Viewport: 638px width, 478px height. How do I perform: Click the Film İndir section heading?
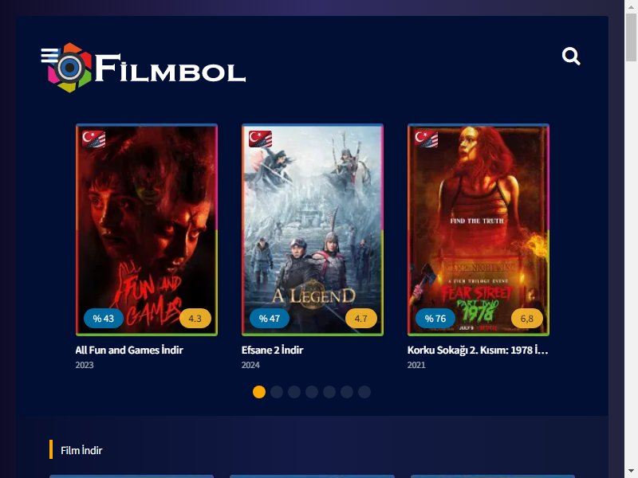[x=81, y=450]
